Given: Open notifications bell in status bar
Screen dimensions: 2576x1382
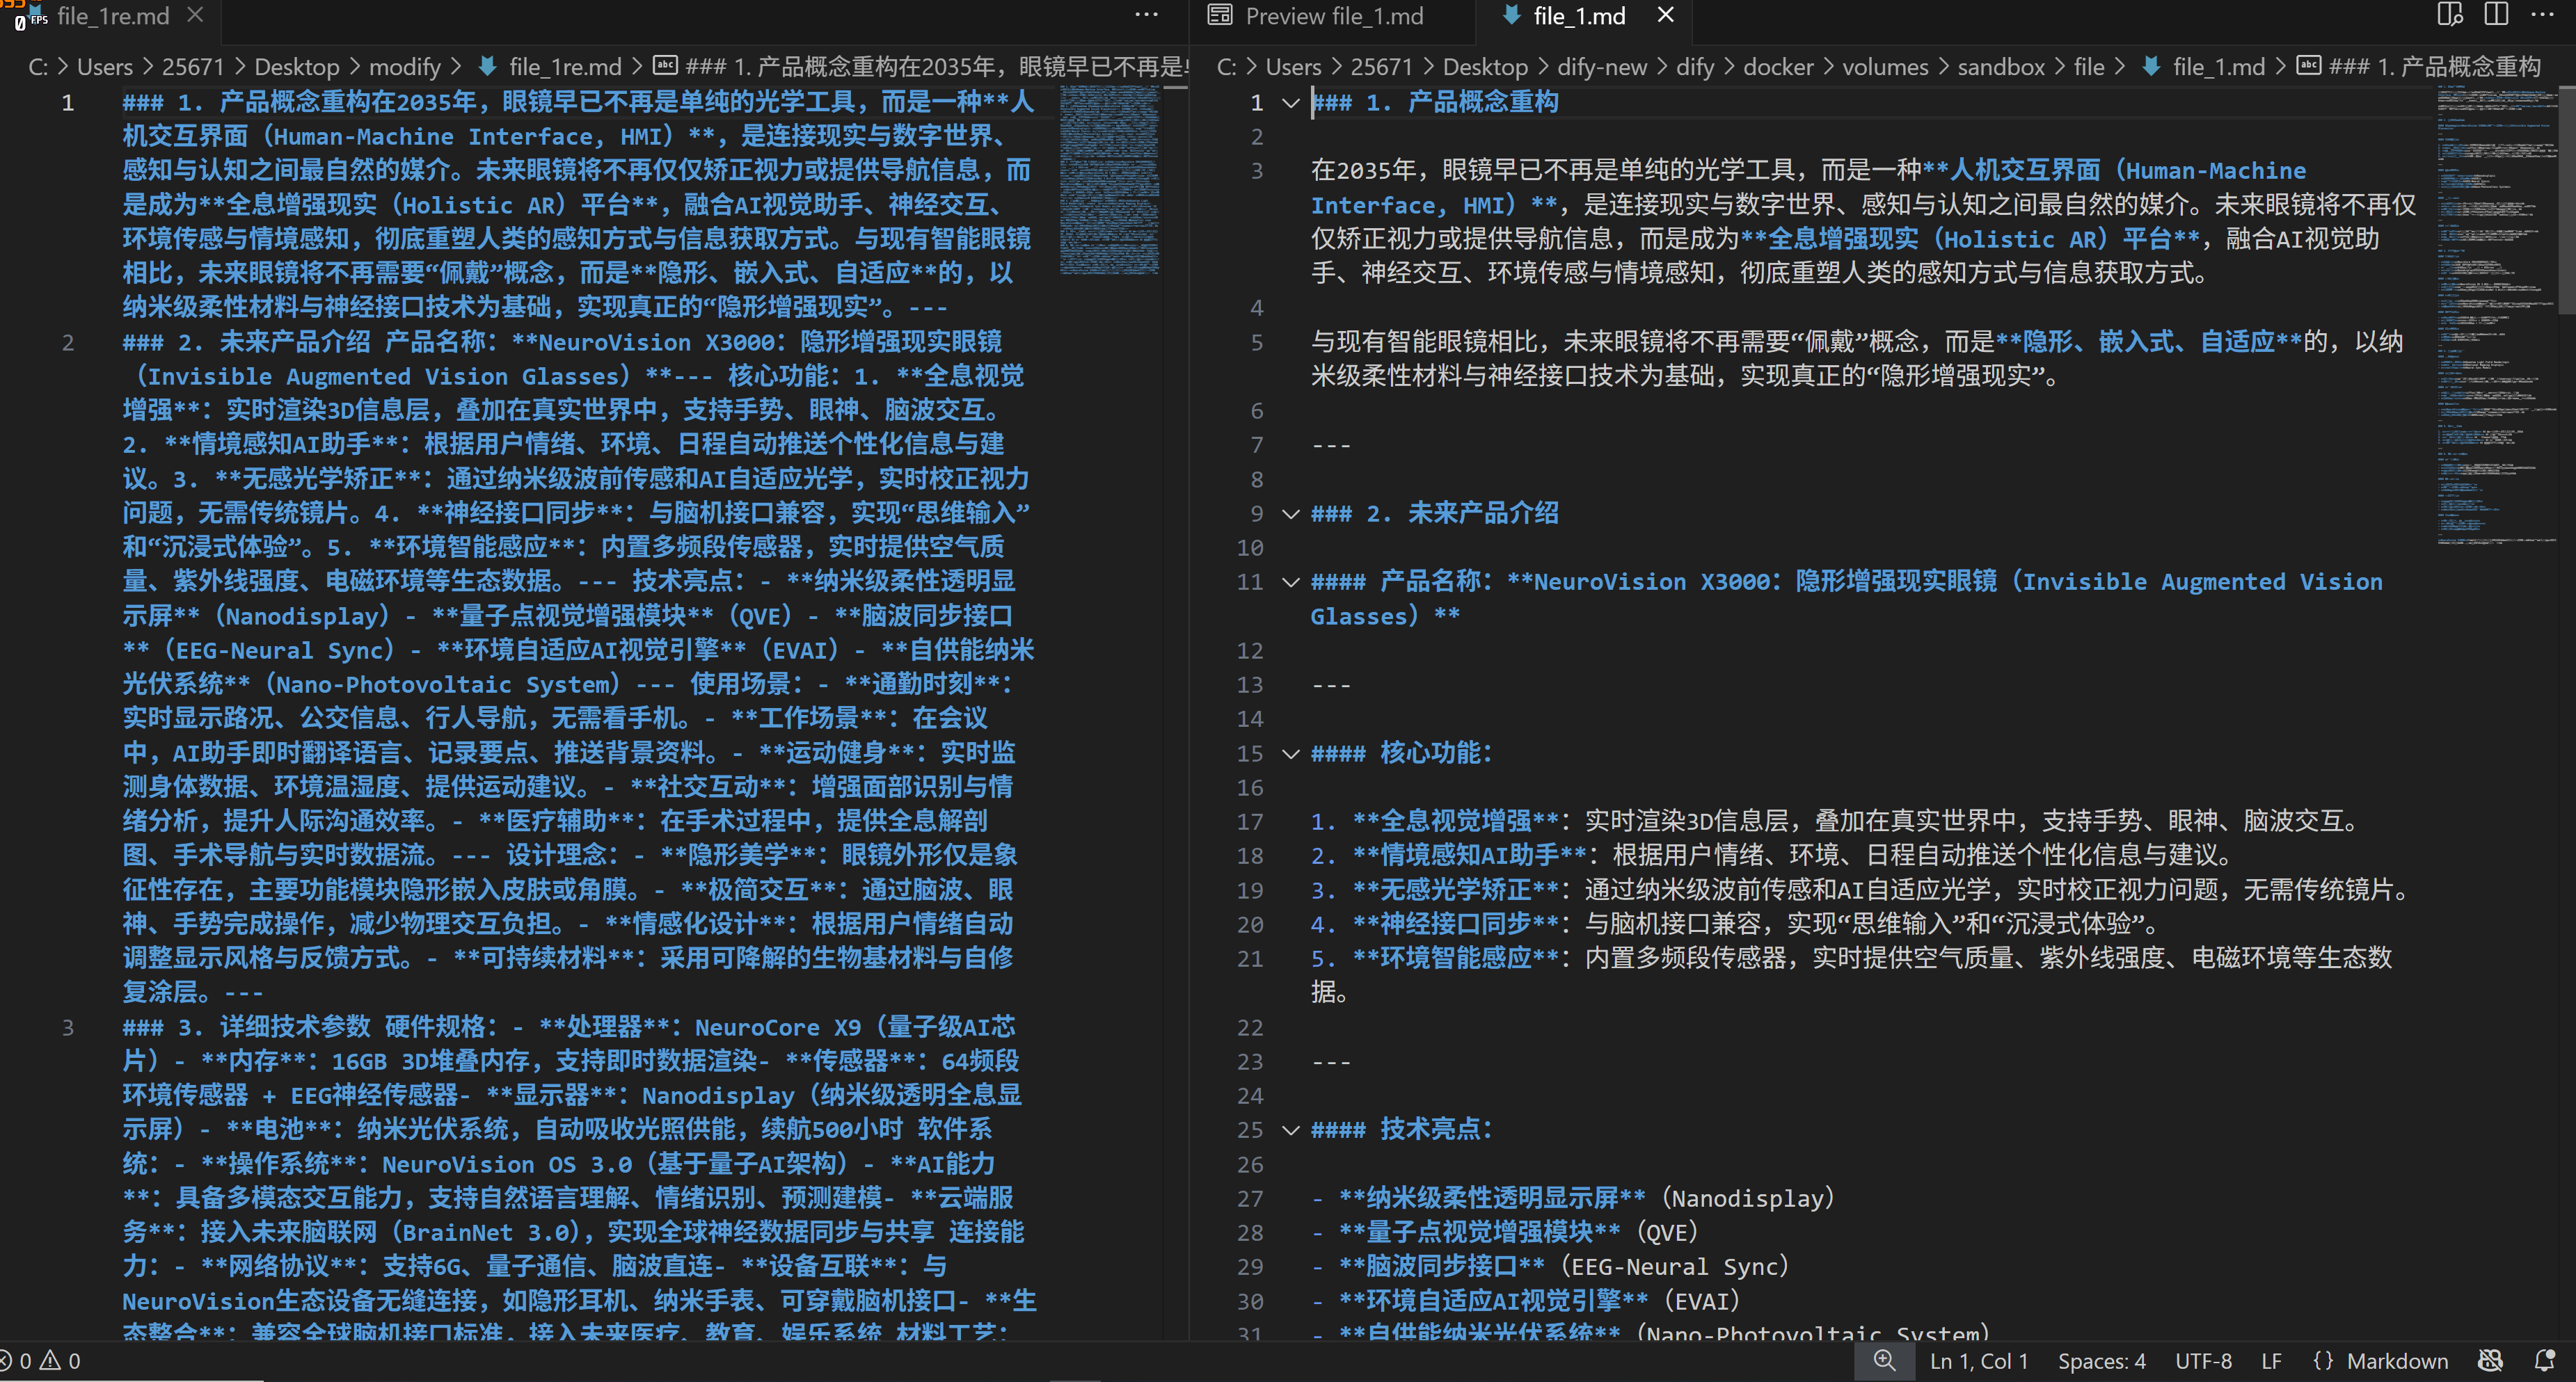Looking at the screenshot, I should pyautogui.click(x=2545, y=1360).
